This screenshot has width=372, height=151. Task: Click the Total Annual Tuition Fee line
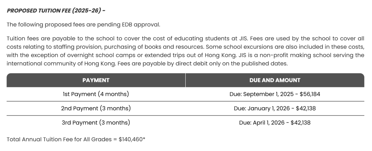[76, 139]
